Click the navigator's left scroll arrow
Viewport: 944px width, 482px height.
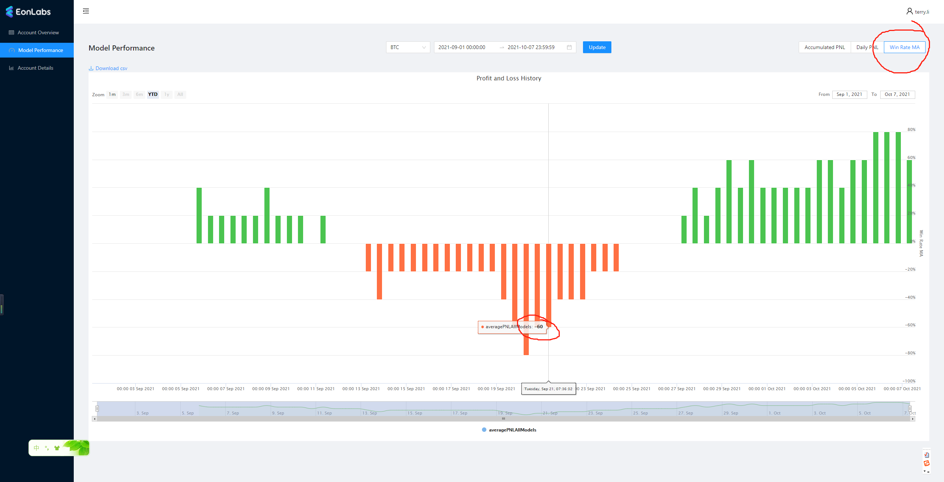(x=95, y=419)
